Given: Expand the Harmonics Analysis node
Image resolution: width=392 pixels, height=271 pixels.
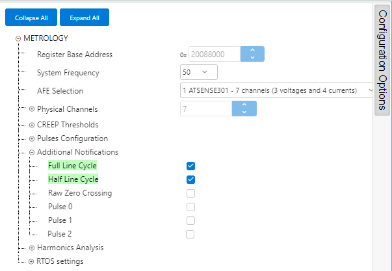Looking at the screenshot, I should 31,248.
